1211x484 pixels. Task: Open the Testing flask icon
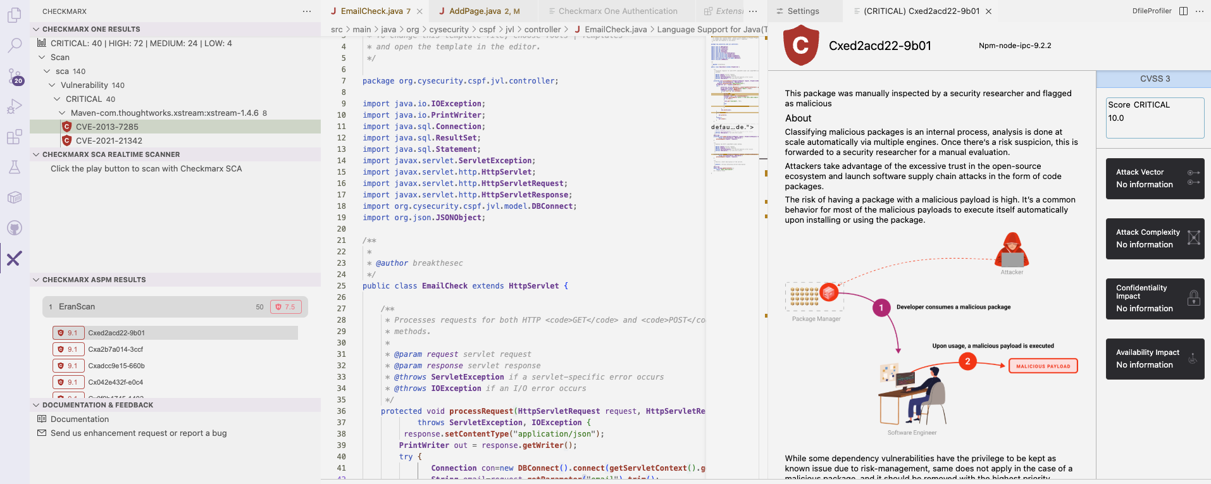14,167
